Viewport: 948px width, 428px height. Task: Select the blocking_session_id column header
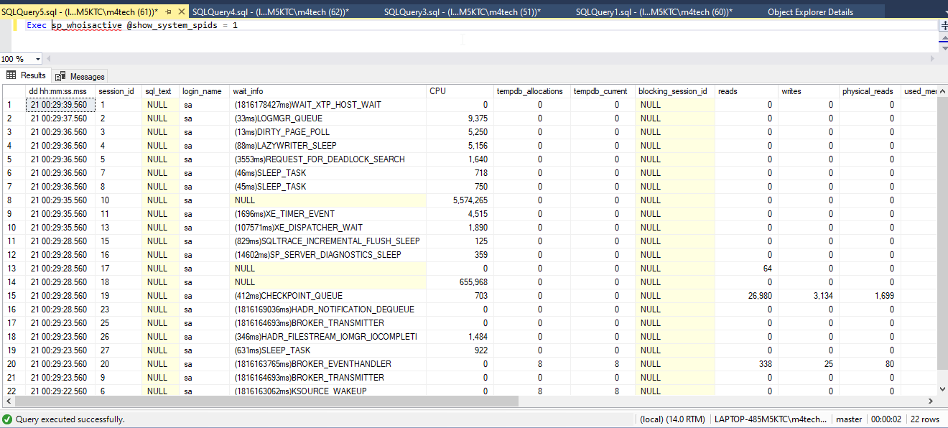[673, 91]
